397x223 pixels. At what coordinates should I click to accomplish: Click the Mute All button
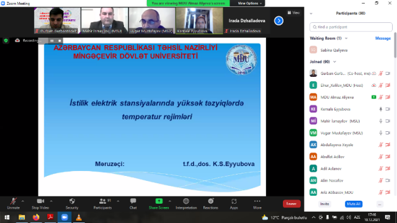point(354,204)
